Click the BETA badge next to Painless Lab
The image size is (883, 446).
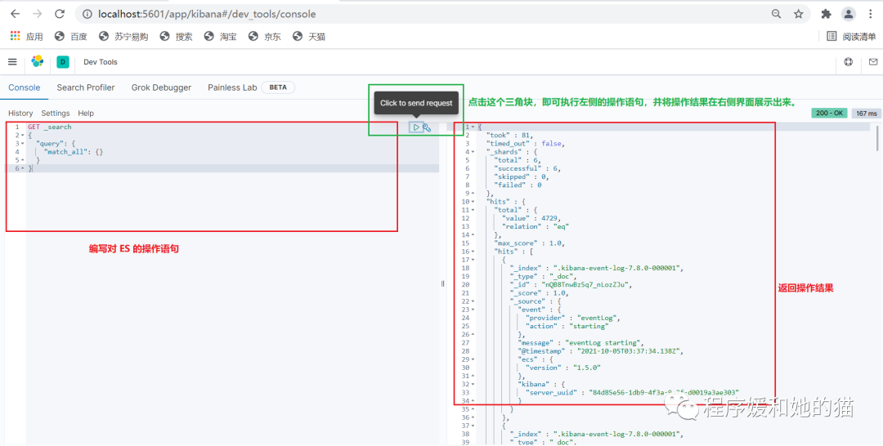278,87
